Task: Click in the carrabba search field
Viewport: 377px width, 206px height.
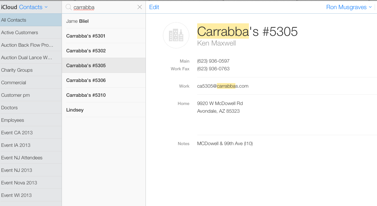Action: [x=104, y=7]
